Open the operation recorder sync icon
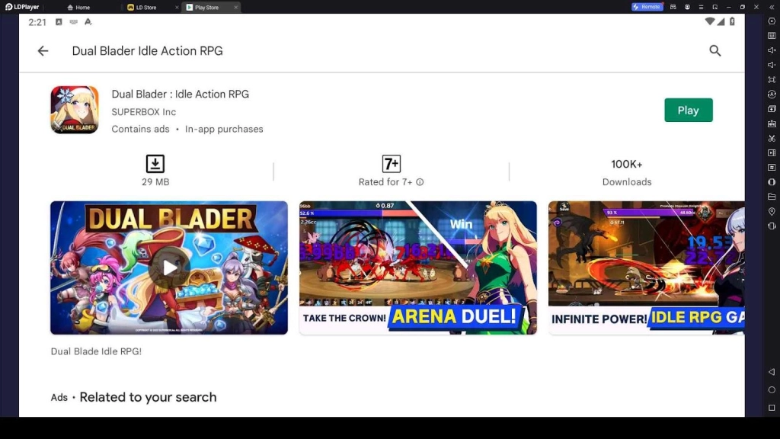The width and height of the screenshot is (780, 439). 772,94
